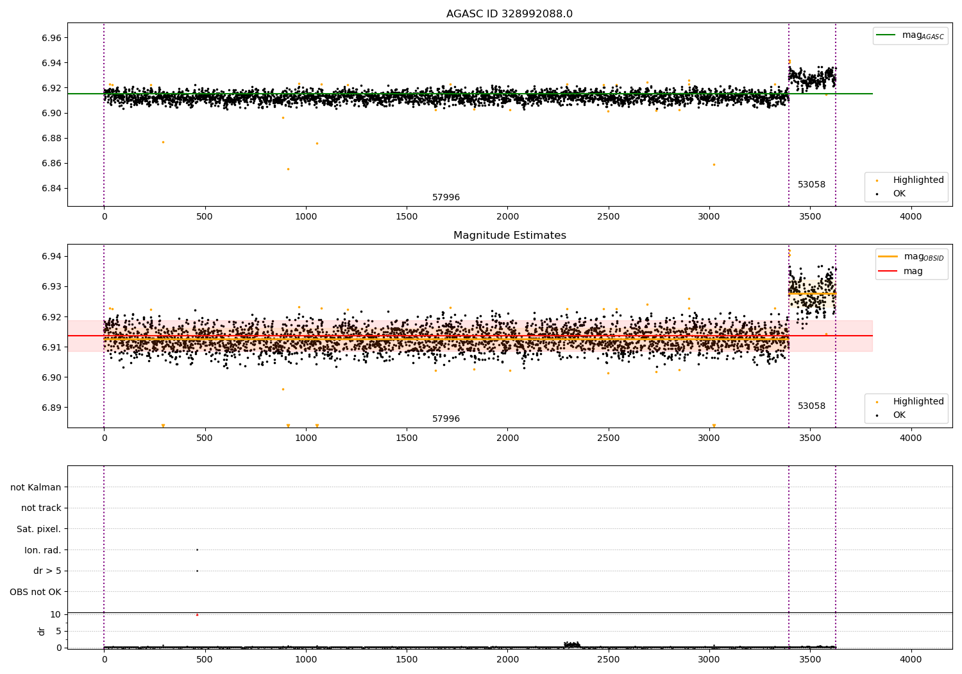Click the 'OBS not OK' flag row label

click(36, 592)
